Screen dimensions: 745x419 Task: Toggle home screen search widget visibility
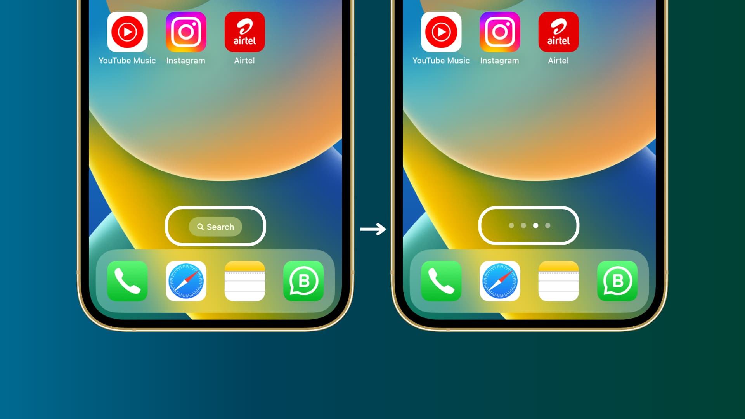(215, 227)
